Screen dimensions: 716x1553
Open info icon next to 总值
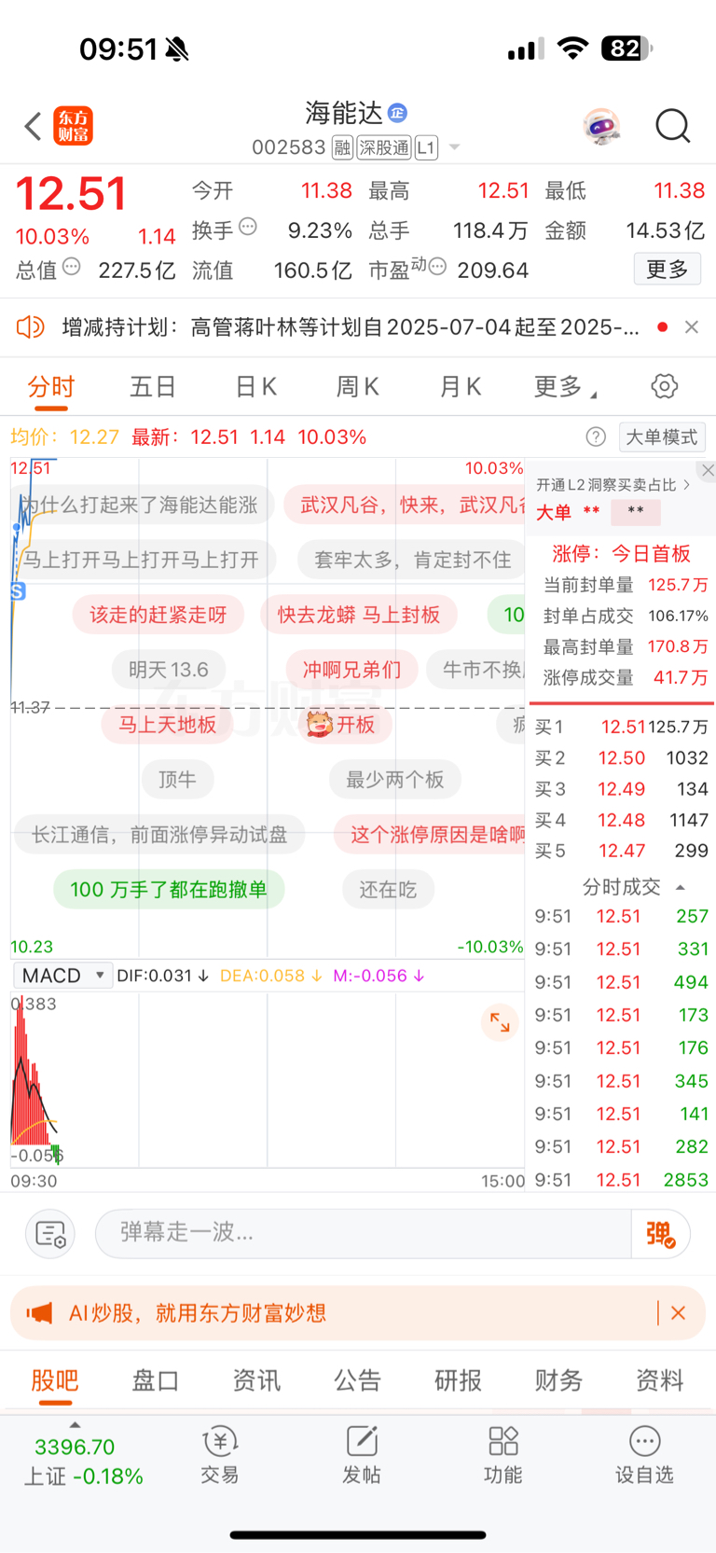click(x=71, y=268)
